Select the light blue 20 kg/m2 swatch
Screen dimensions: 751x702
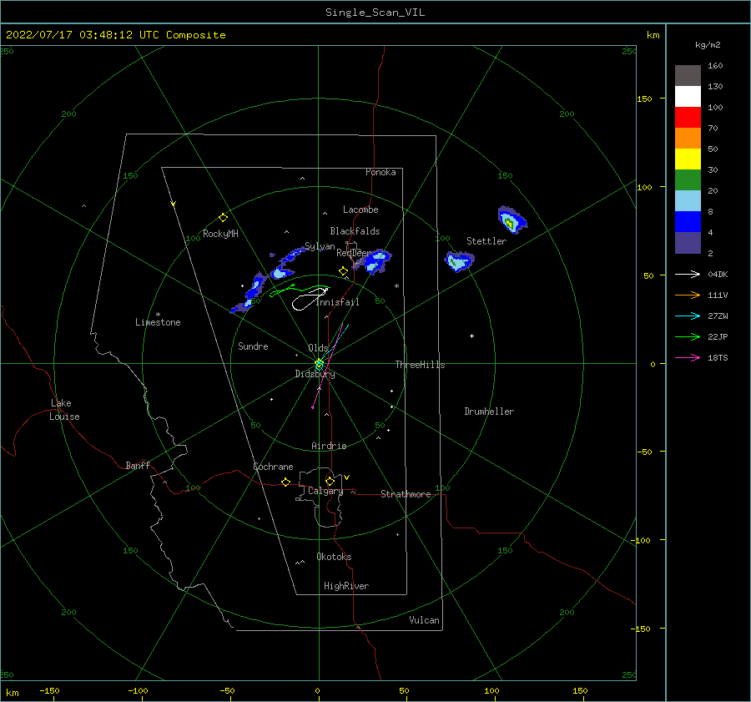tap(688, 201)
